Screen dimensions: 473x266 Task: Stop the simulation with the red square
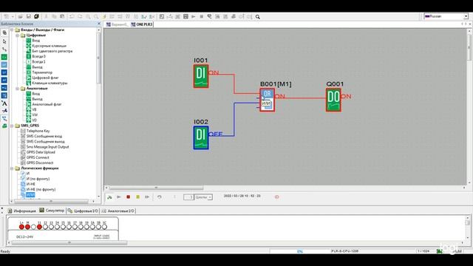tap(128, 197)
